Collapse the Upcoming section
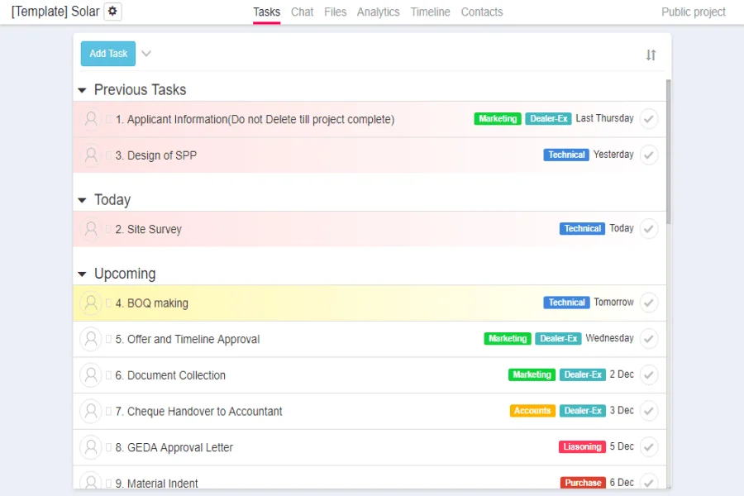This screenshot has width=744, height=496. (x=82, y=274)
